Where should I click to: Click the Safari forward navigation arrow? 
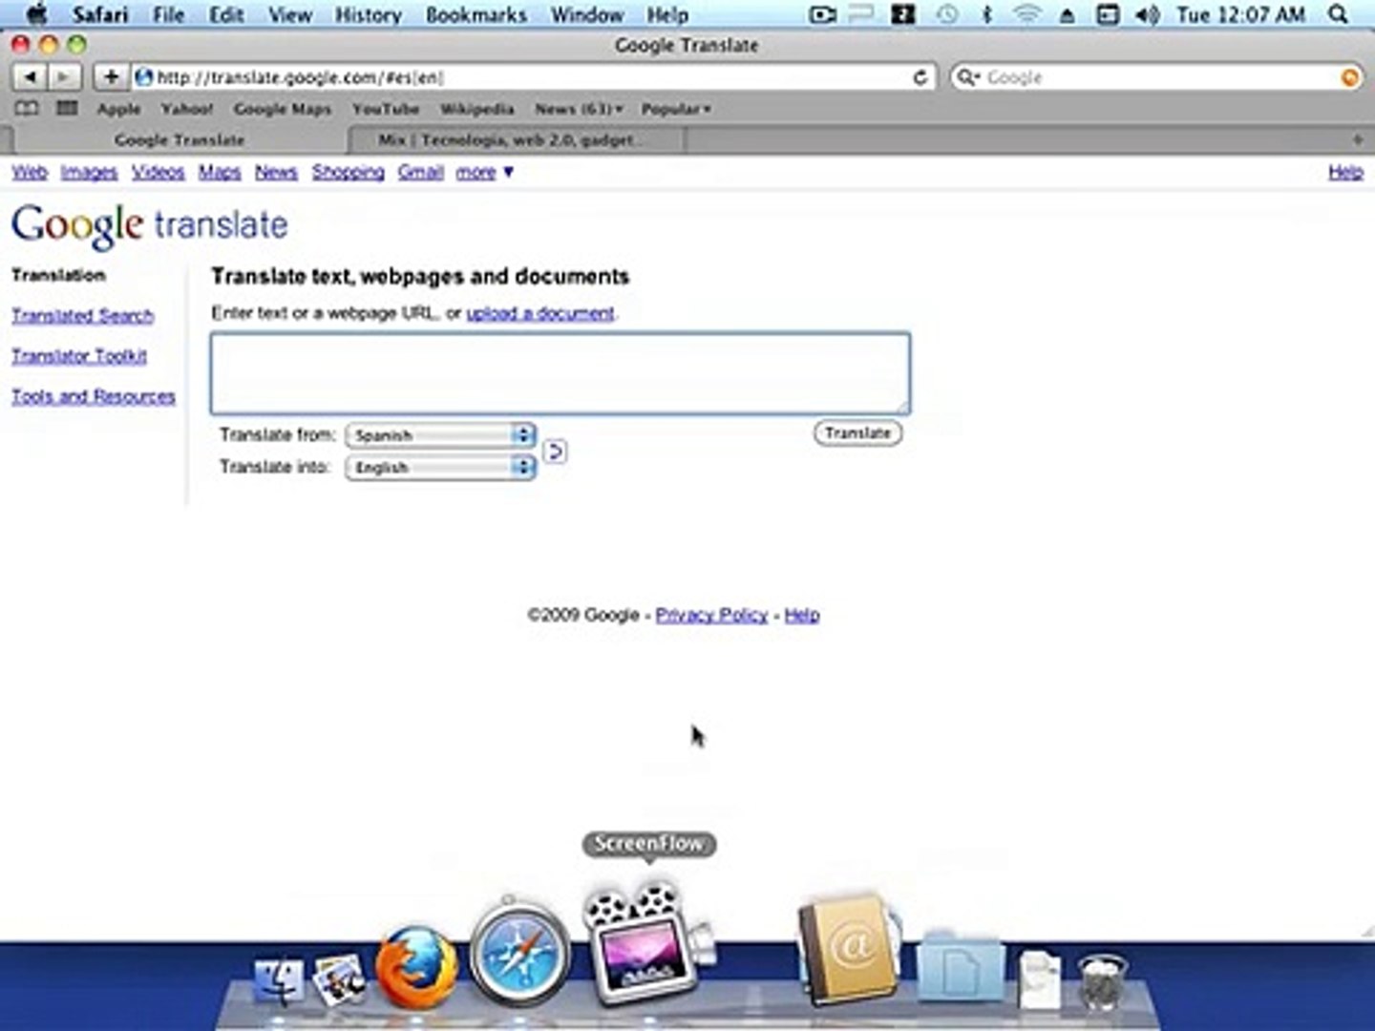tap(63, 77)
